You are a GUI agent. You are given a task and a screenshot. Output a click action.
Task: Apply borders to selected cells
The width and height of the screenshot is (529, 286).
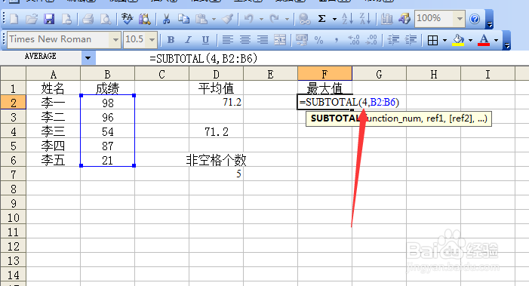click(432, 40)
